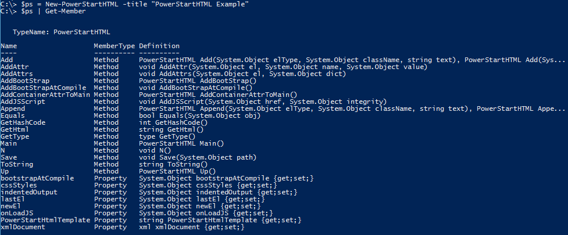Click the xmlDocument property definition
Screen dimensions: 568x235
pyautogui.click(x=191, y=227)
